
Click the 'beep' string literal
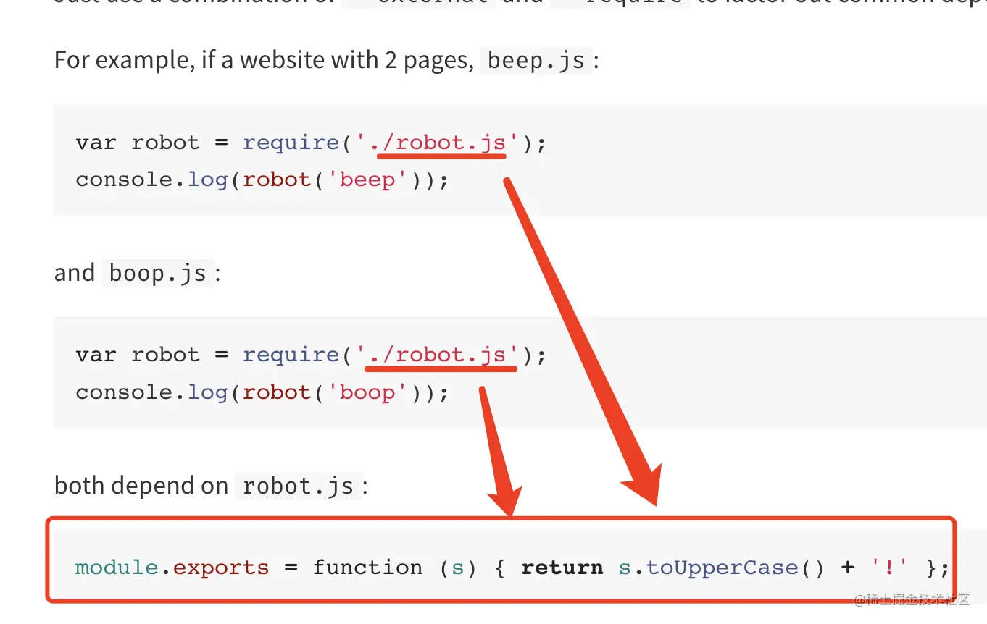pyautogui.click(x=368, y=180)
